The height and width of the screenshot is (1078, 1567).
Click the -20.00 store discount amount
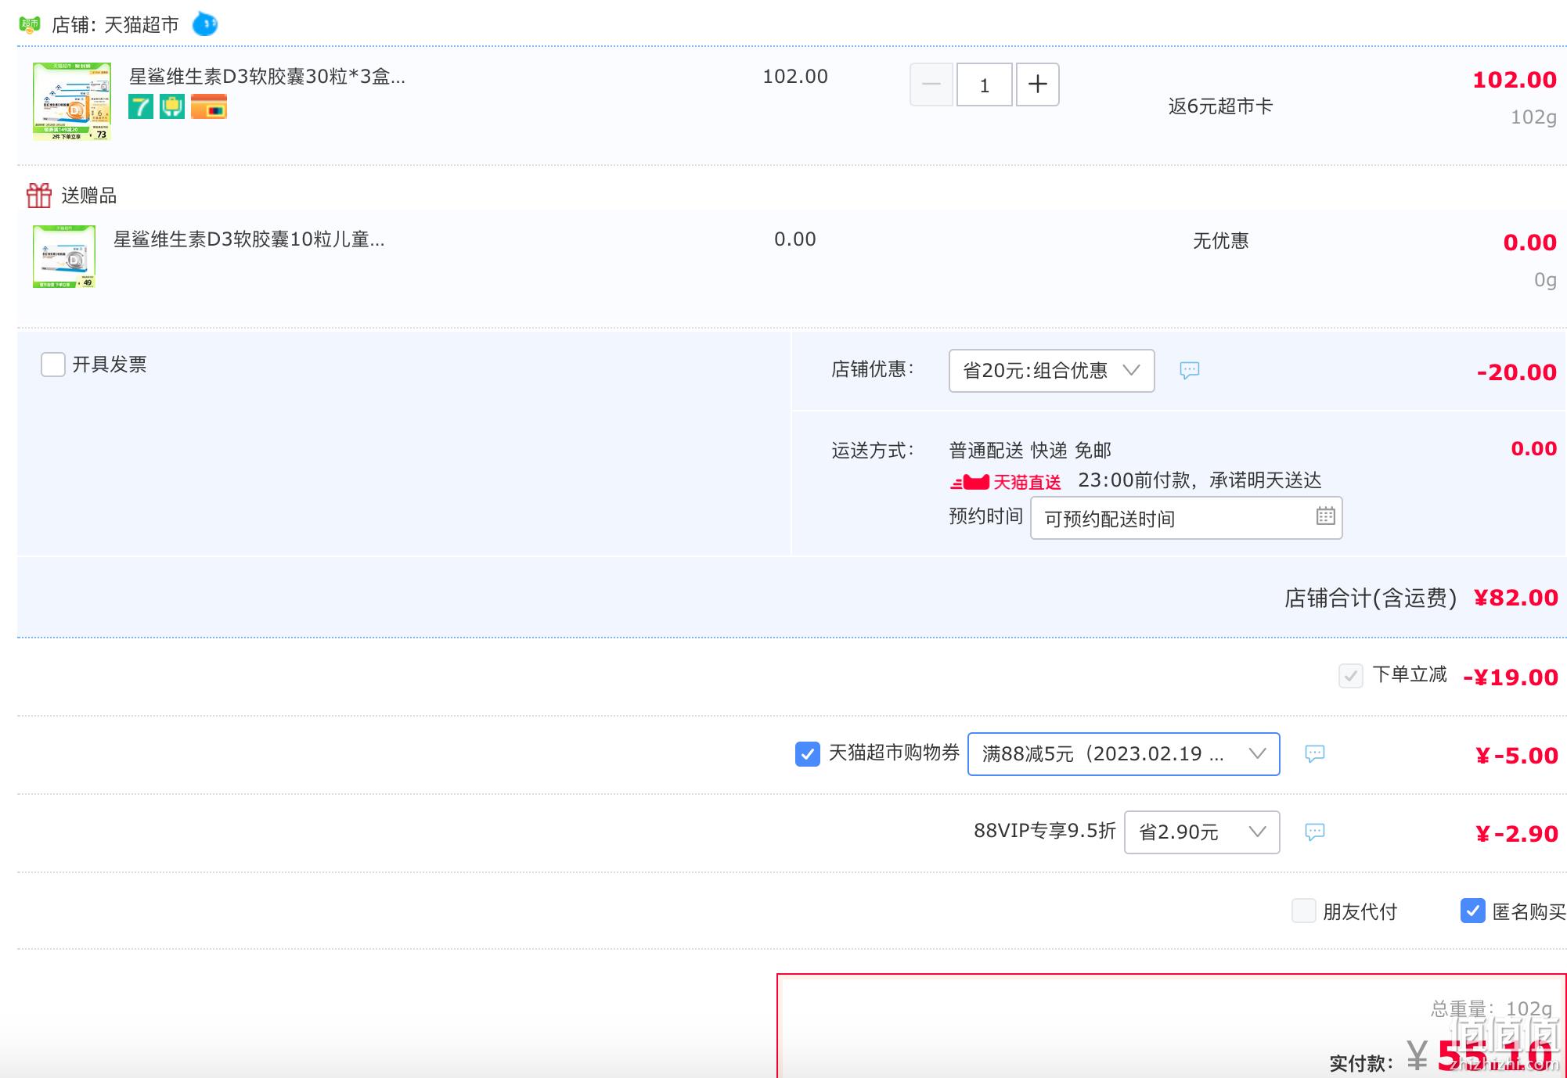[x=1517, y=372]
